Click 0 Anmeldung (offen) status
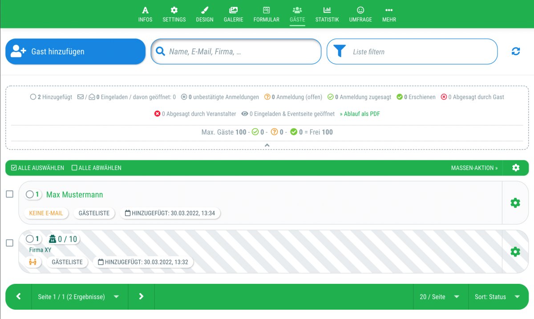534x319 pixels. [x=293, y=97]
